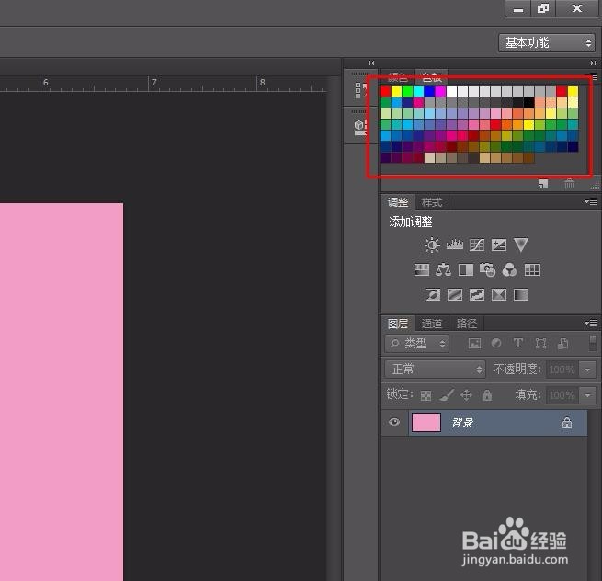This screenshot has height=581, width=602.
Task: Filter layers by adjustment layers
Action: [496, 343]
